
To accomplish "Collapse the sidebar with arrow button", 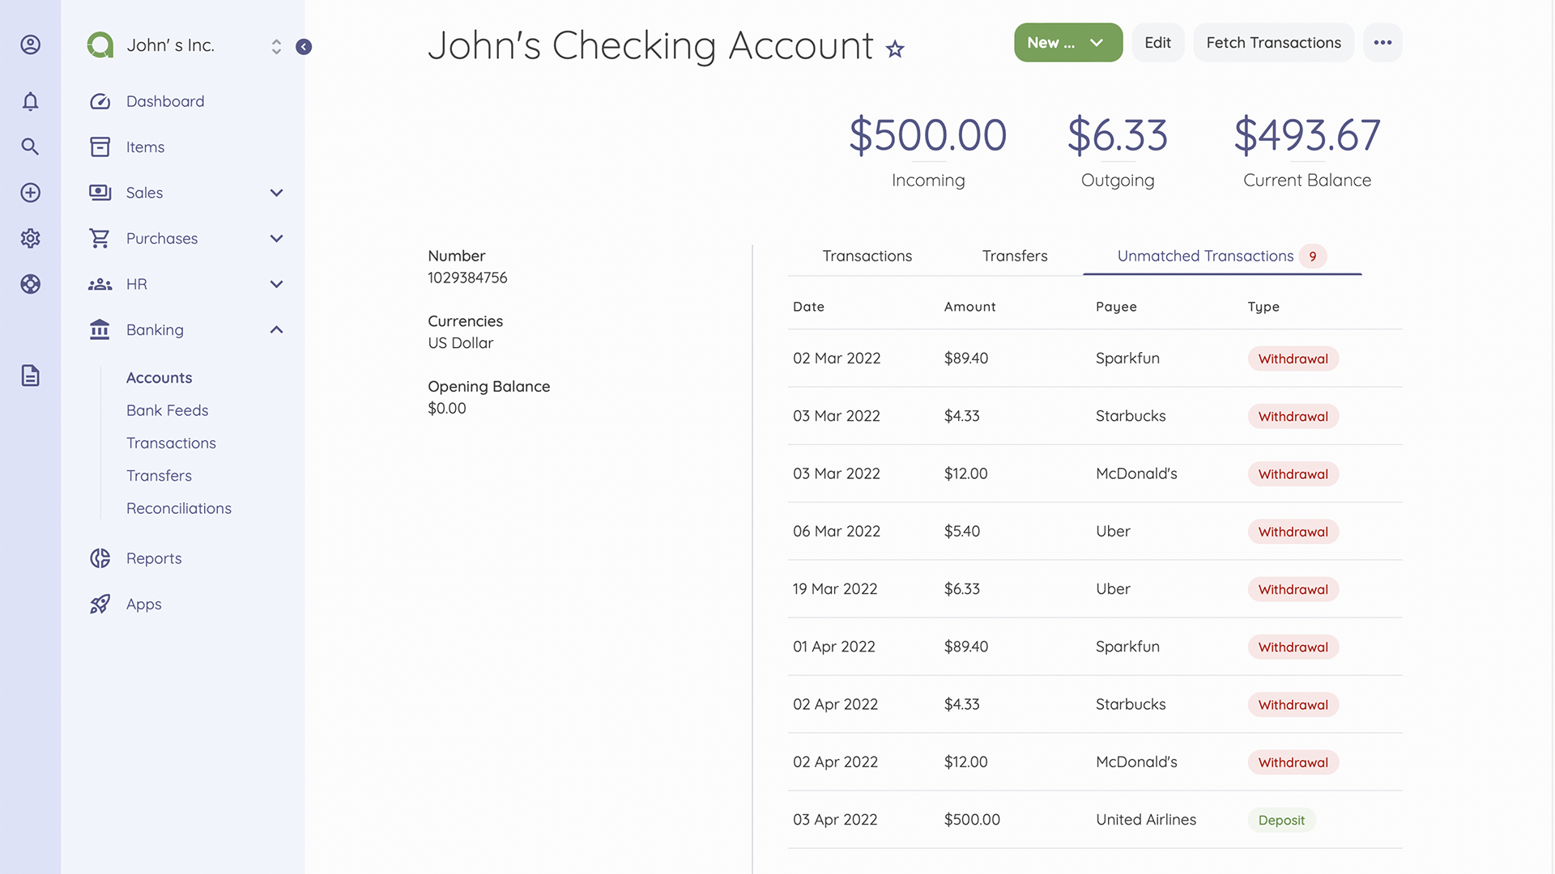I will tap(304, 47).
